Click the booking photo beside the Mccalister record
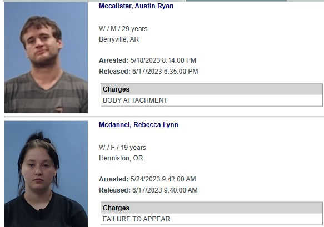Image resolution: width=324 pixels, height=227 pixels. click(46, 58)
